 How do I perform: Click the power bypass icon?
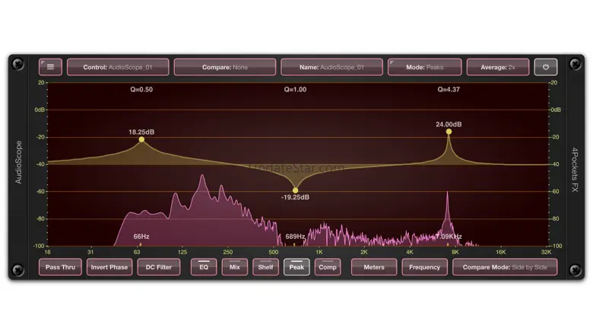[x=545, y=67]
